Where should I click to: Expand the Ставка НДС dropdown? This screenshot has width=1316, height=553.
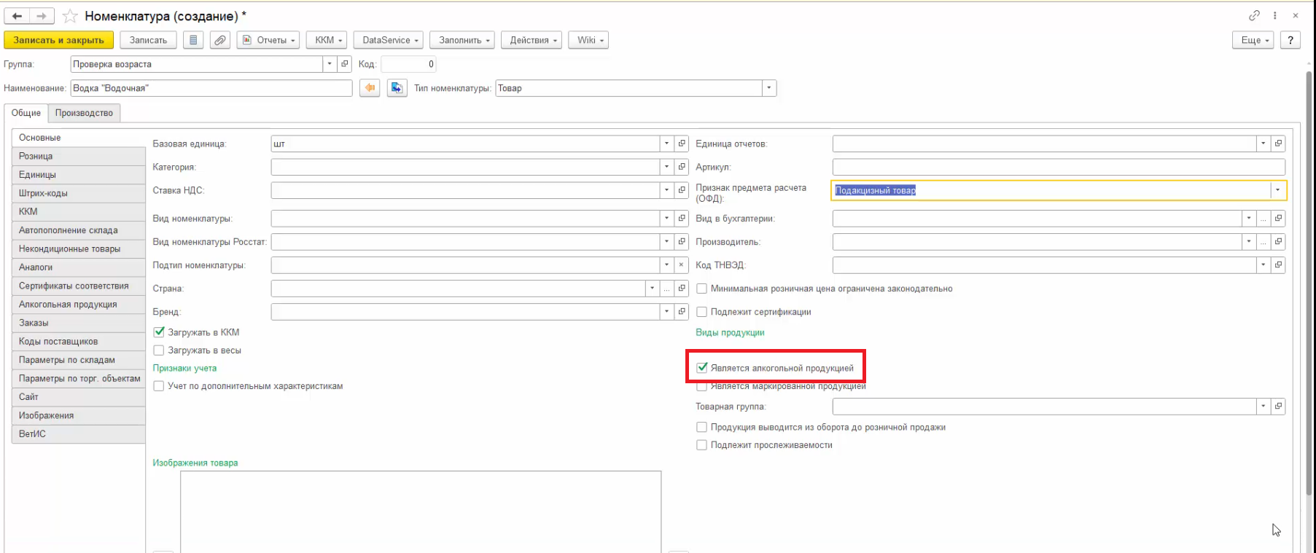tap(666, 190)
